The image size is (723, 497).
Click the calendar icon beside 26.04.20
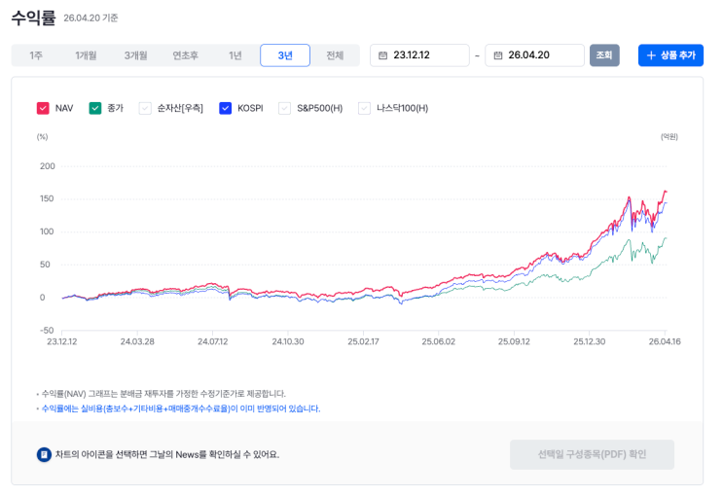498,55
